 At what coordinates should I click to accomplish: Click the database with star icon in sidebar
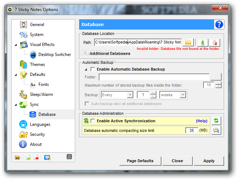(x=47, y=158)
